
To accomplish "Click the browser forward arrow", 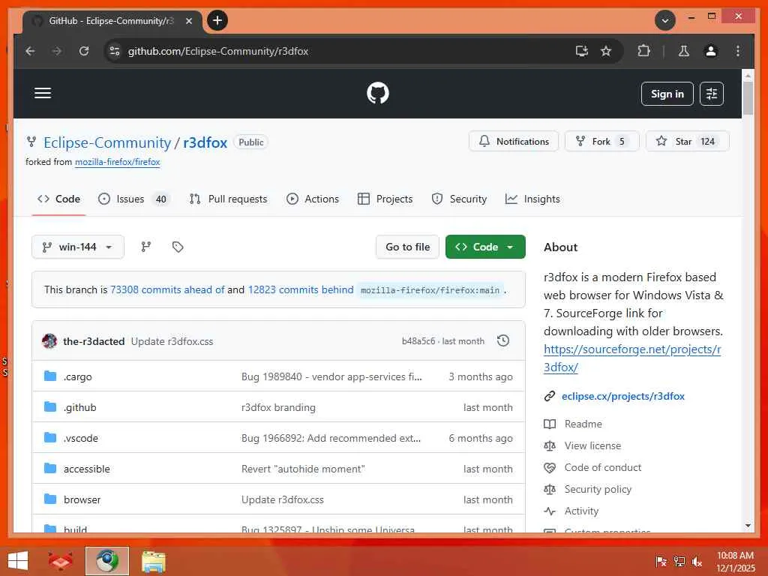I will pyautogui.click(x=57, y=51).
